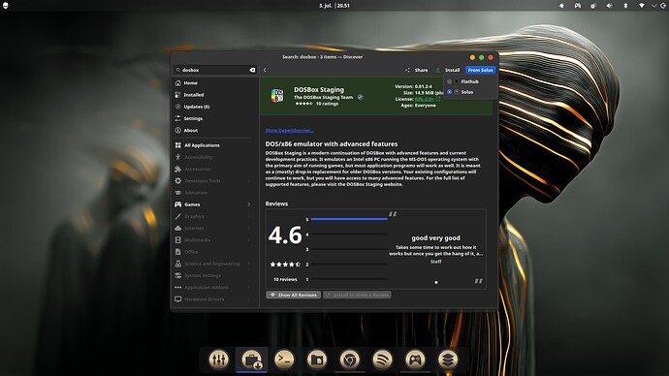
Task: Open the file manager in dock
Action: 317,360
